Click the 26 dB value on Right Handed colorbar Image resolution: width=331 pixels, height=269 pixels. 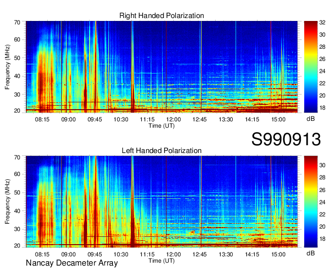322,59
